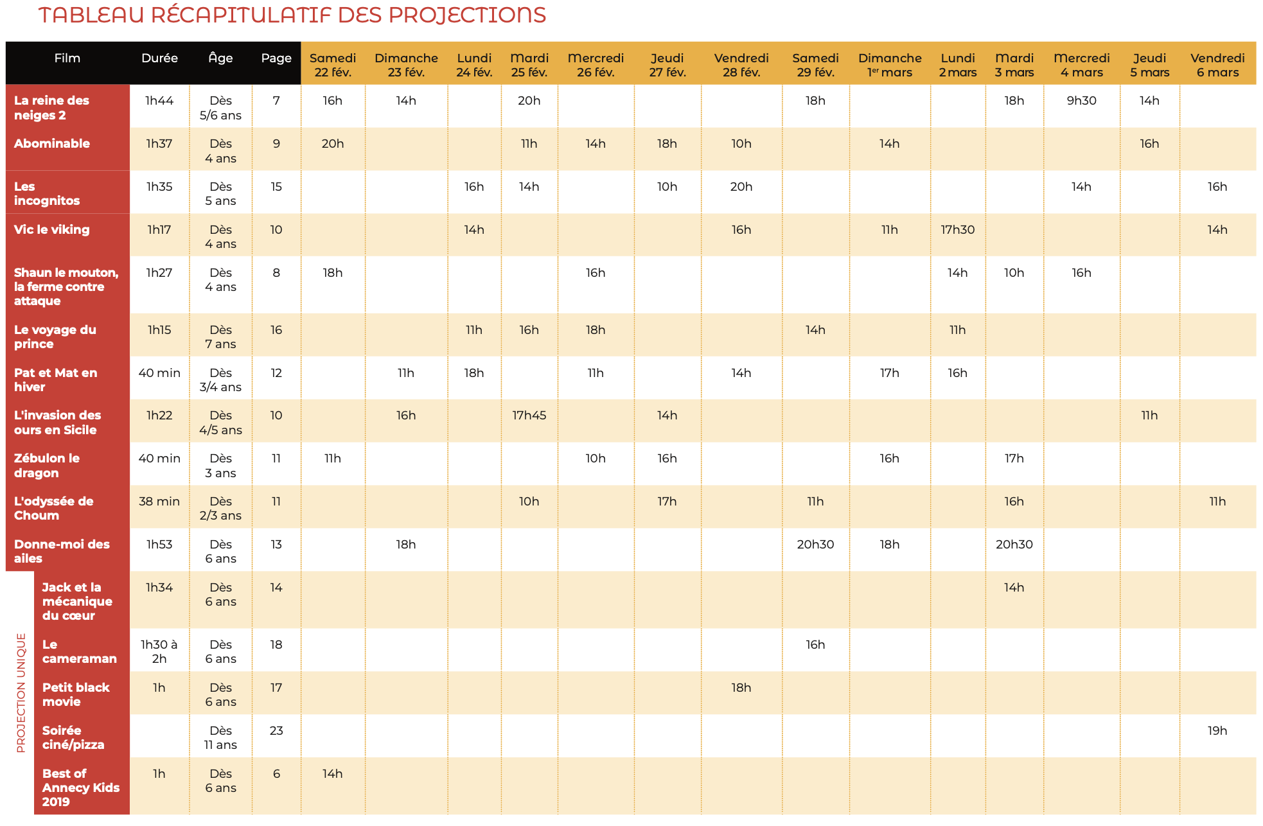This screenshot has height=826, width=1263.
Task: Click the 'Durée' column header
Action: pos(159,58)
